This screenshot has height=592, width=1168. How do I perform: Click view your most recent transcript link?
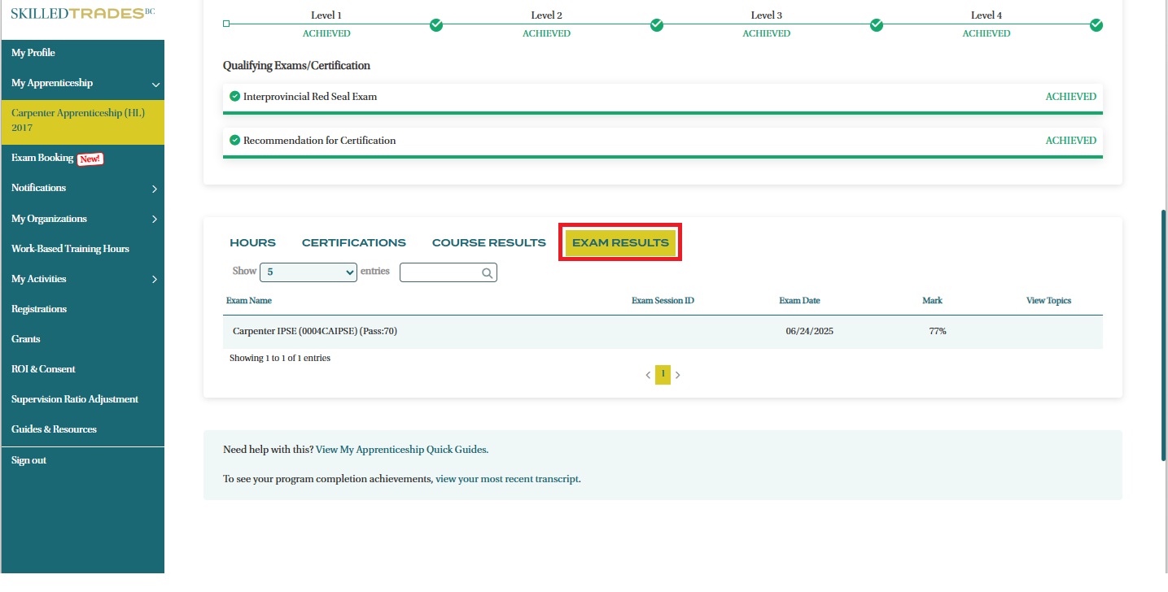coord(507,479)
